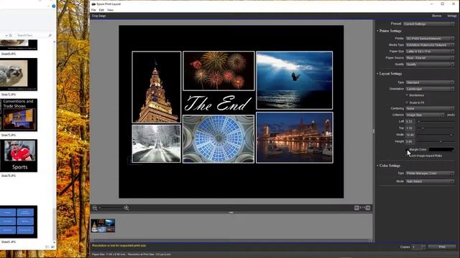
Task: Open the View menu
Action: pos(110,10)
